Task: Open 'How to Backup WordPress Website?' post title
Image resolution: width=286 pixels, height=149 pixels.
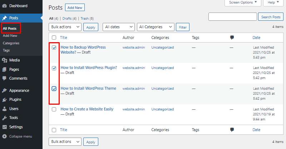Action: click(x=83, y=50)
